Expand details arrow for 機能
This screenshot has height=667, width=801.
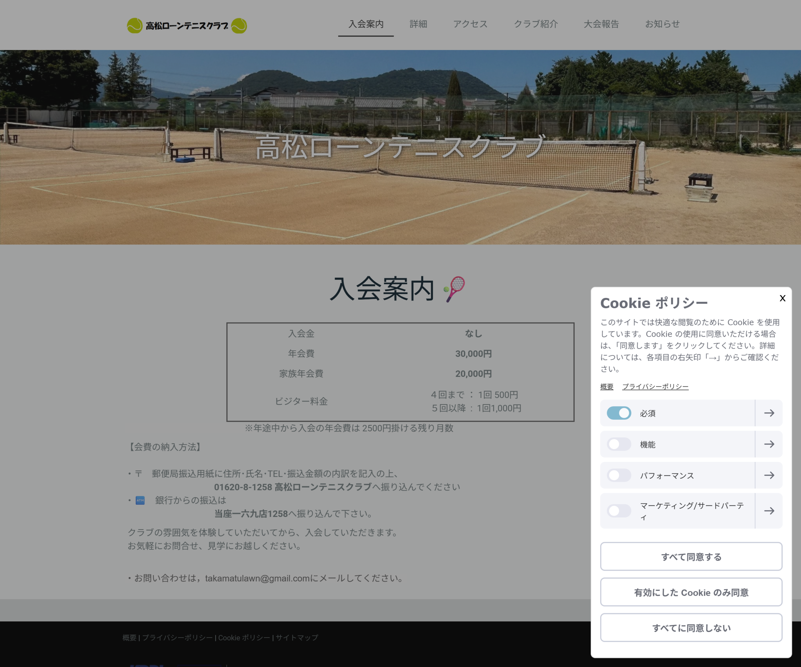pyautogui.click(x=769, y=444)
